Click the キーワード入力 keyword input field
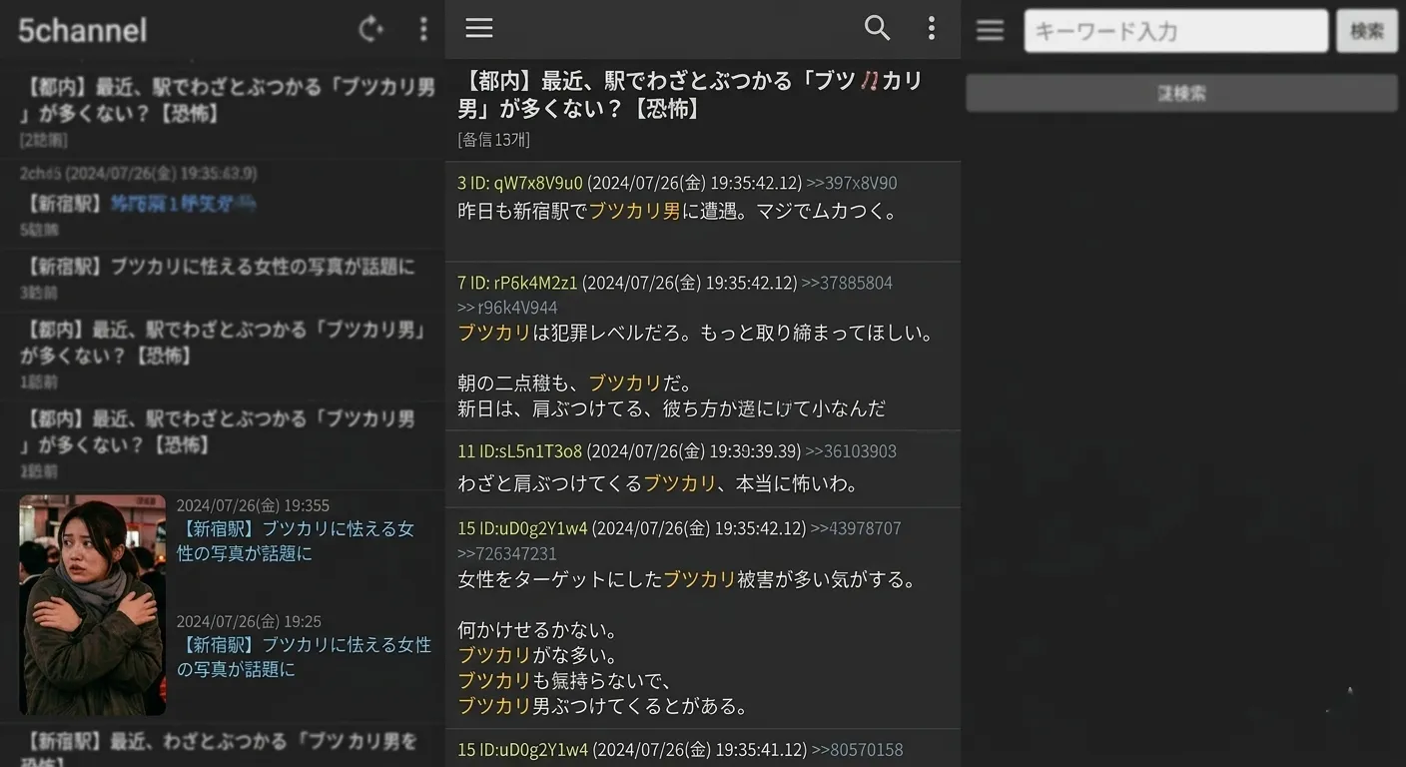1406x767 pixels. click(1175, 30)
